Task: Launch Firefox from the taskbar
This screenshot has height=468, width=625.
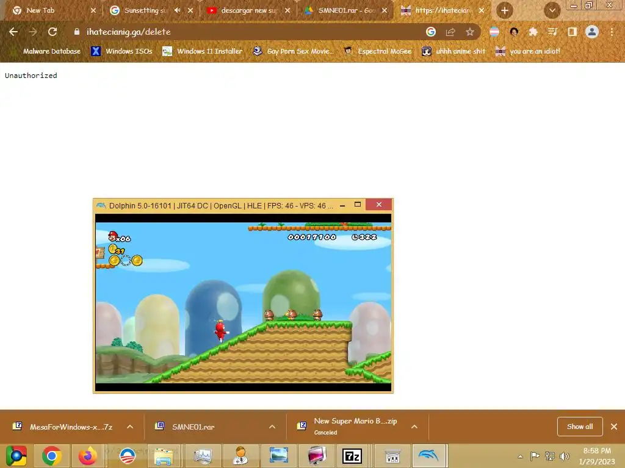Action: [88, 456]
